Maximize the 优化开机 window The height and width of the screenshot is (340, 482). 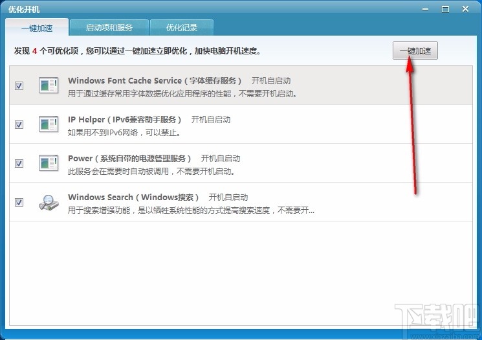(445, 9)
